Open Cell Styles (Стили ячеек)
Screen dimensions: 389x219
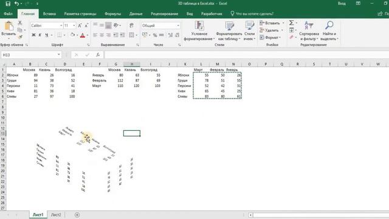pos(249,31)
